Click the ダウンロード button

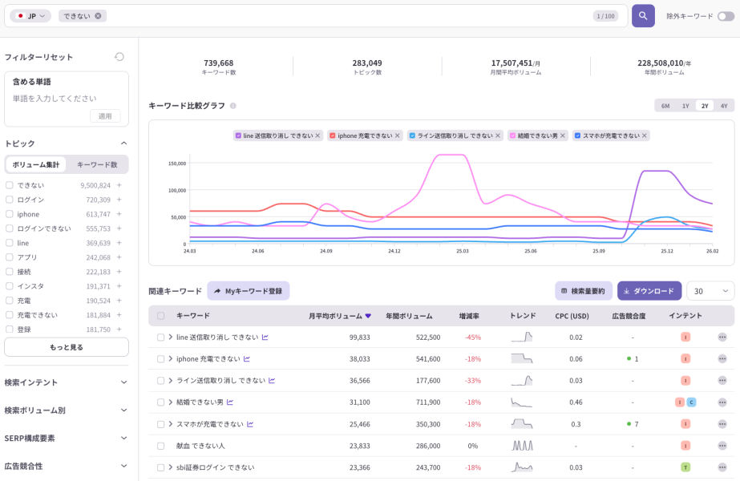click(x=649, y=291)
